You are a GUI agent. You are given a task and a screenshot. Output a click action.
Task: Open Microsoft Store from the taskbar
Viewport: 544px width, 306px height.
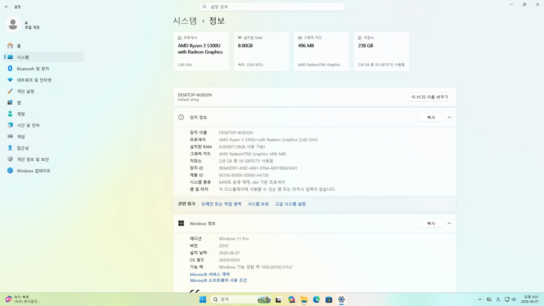(x=329, y=300)
